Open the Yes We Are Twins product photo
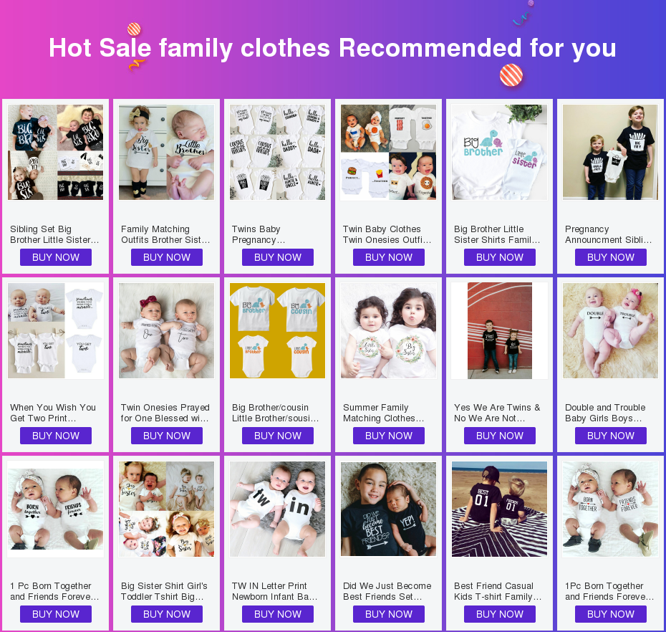666x632 pixels. [500, 330]
